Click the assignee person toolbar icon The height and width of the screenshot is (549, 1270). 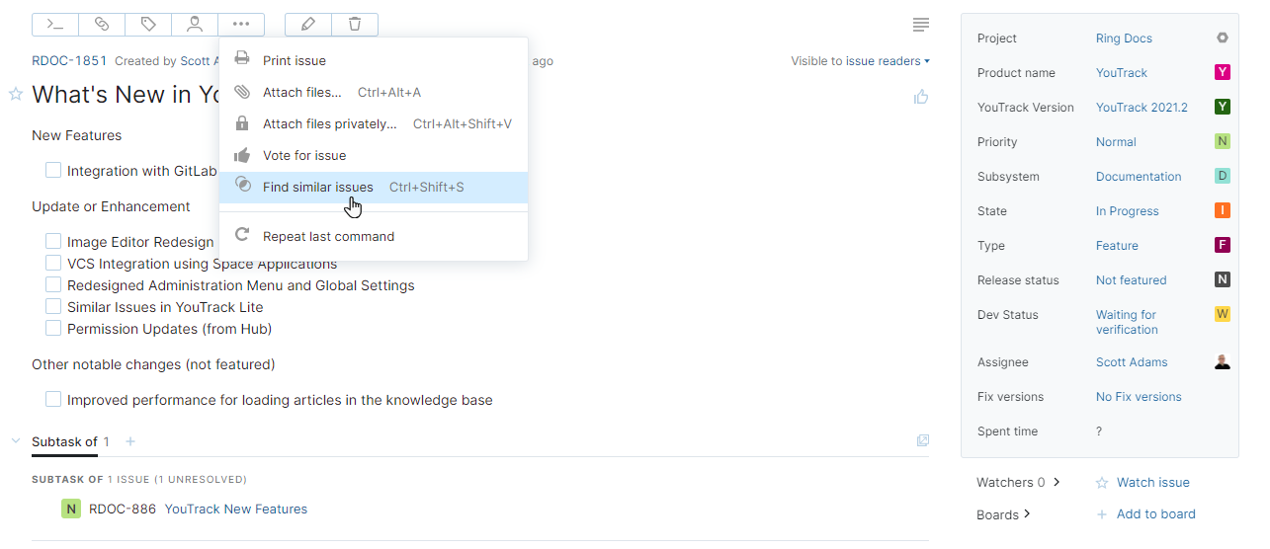[x=195, y=24]
